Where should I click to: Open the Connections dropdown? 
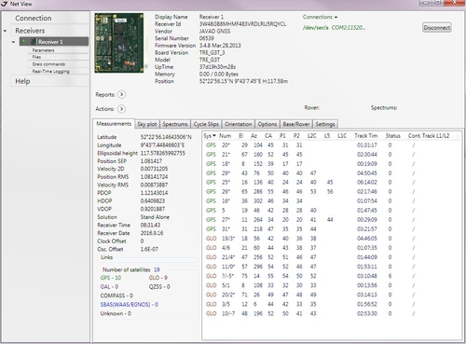click(321, 17)
